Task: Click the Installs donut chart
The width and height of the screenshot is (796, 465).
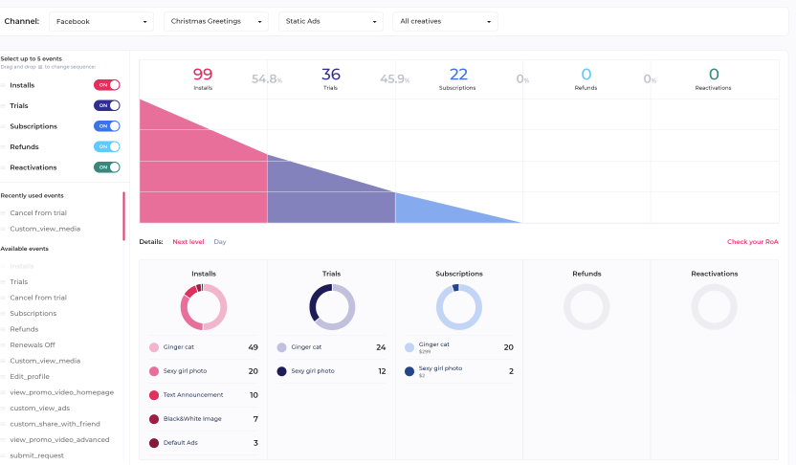Action: (x=203, y=307)
